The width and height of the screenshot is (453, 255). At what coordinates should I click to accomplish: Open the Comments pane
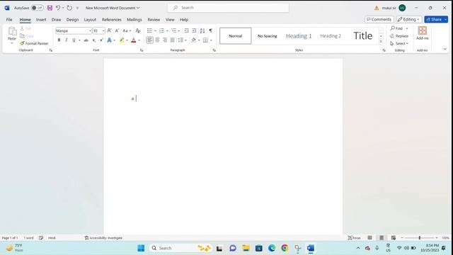pyautogui.click(x=379, y=19)
